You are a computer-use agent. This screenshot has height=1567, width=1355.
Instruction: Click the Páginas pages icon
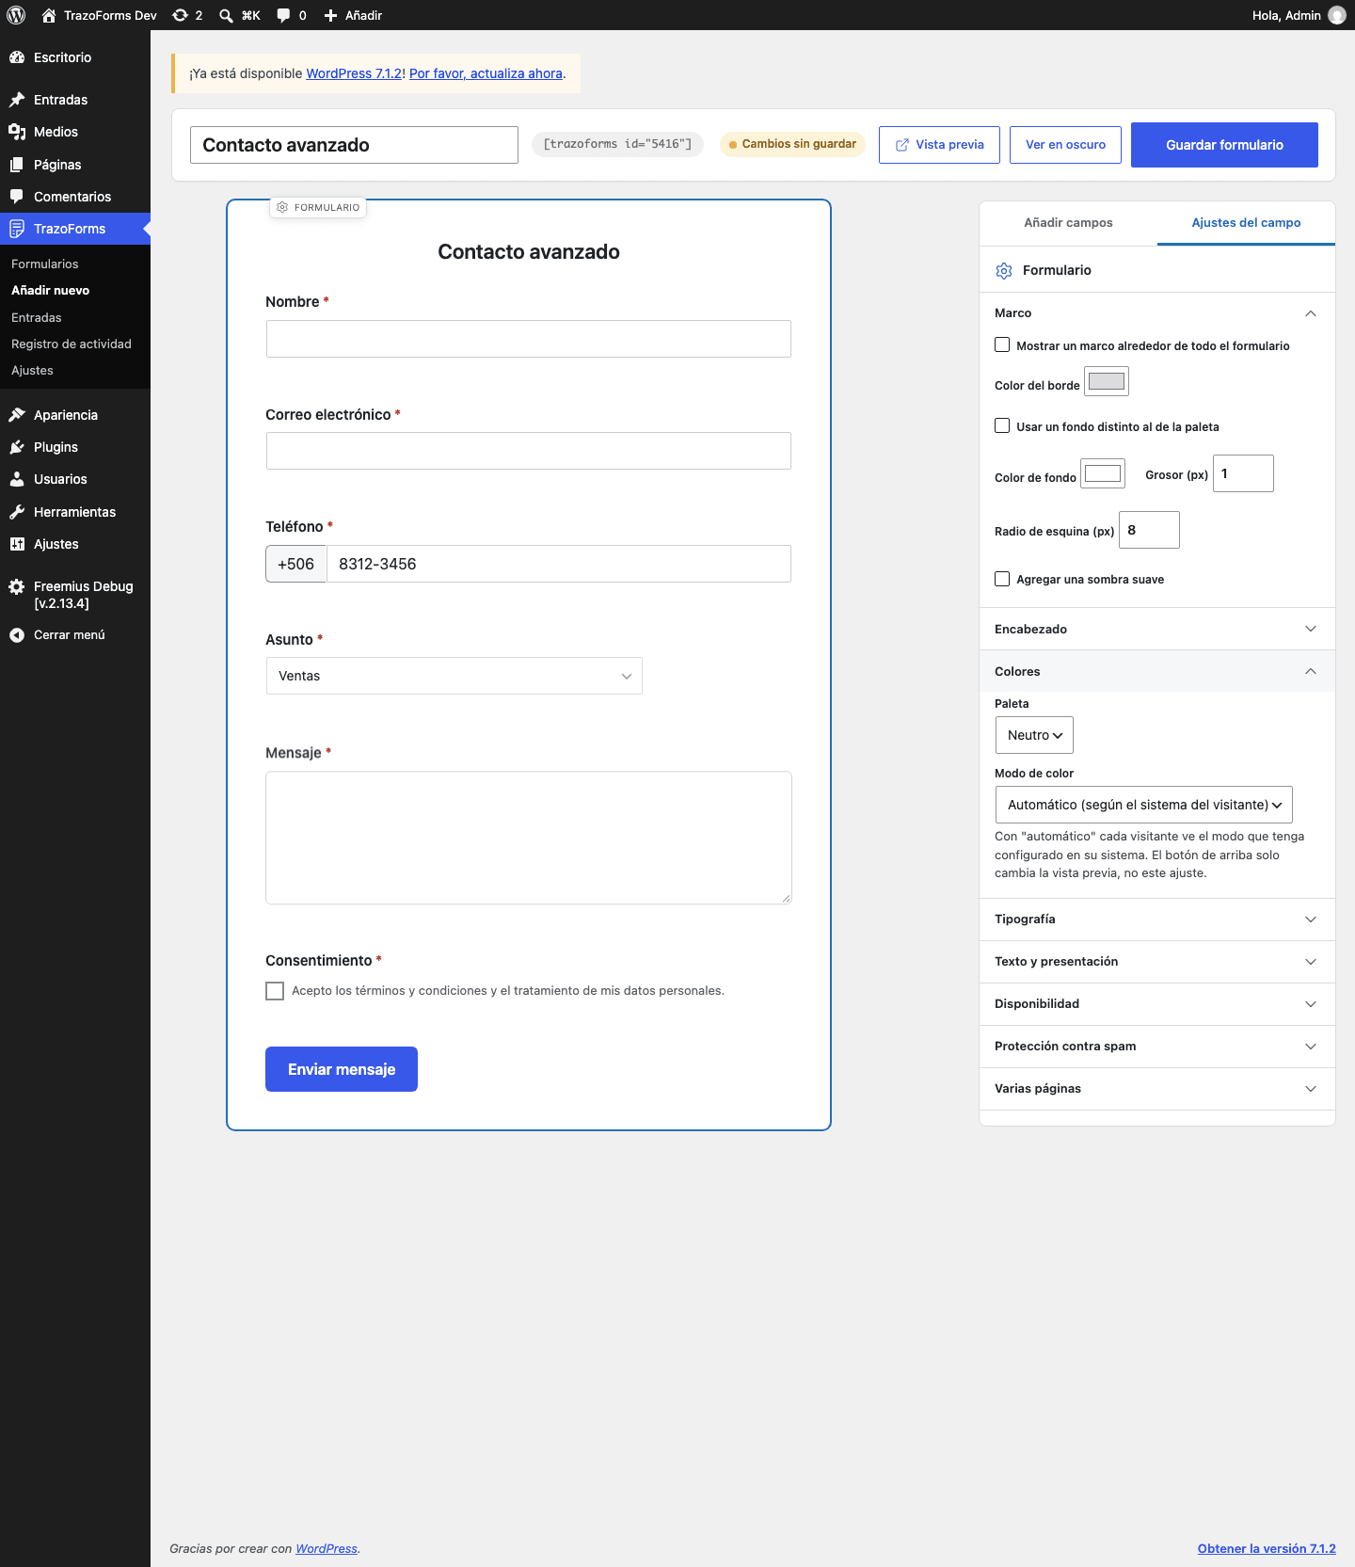17,165
